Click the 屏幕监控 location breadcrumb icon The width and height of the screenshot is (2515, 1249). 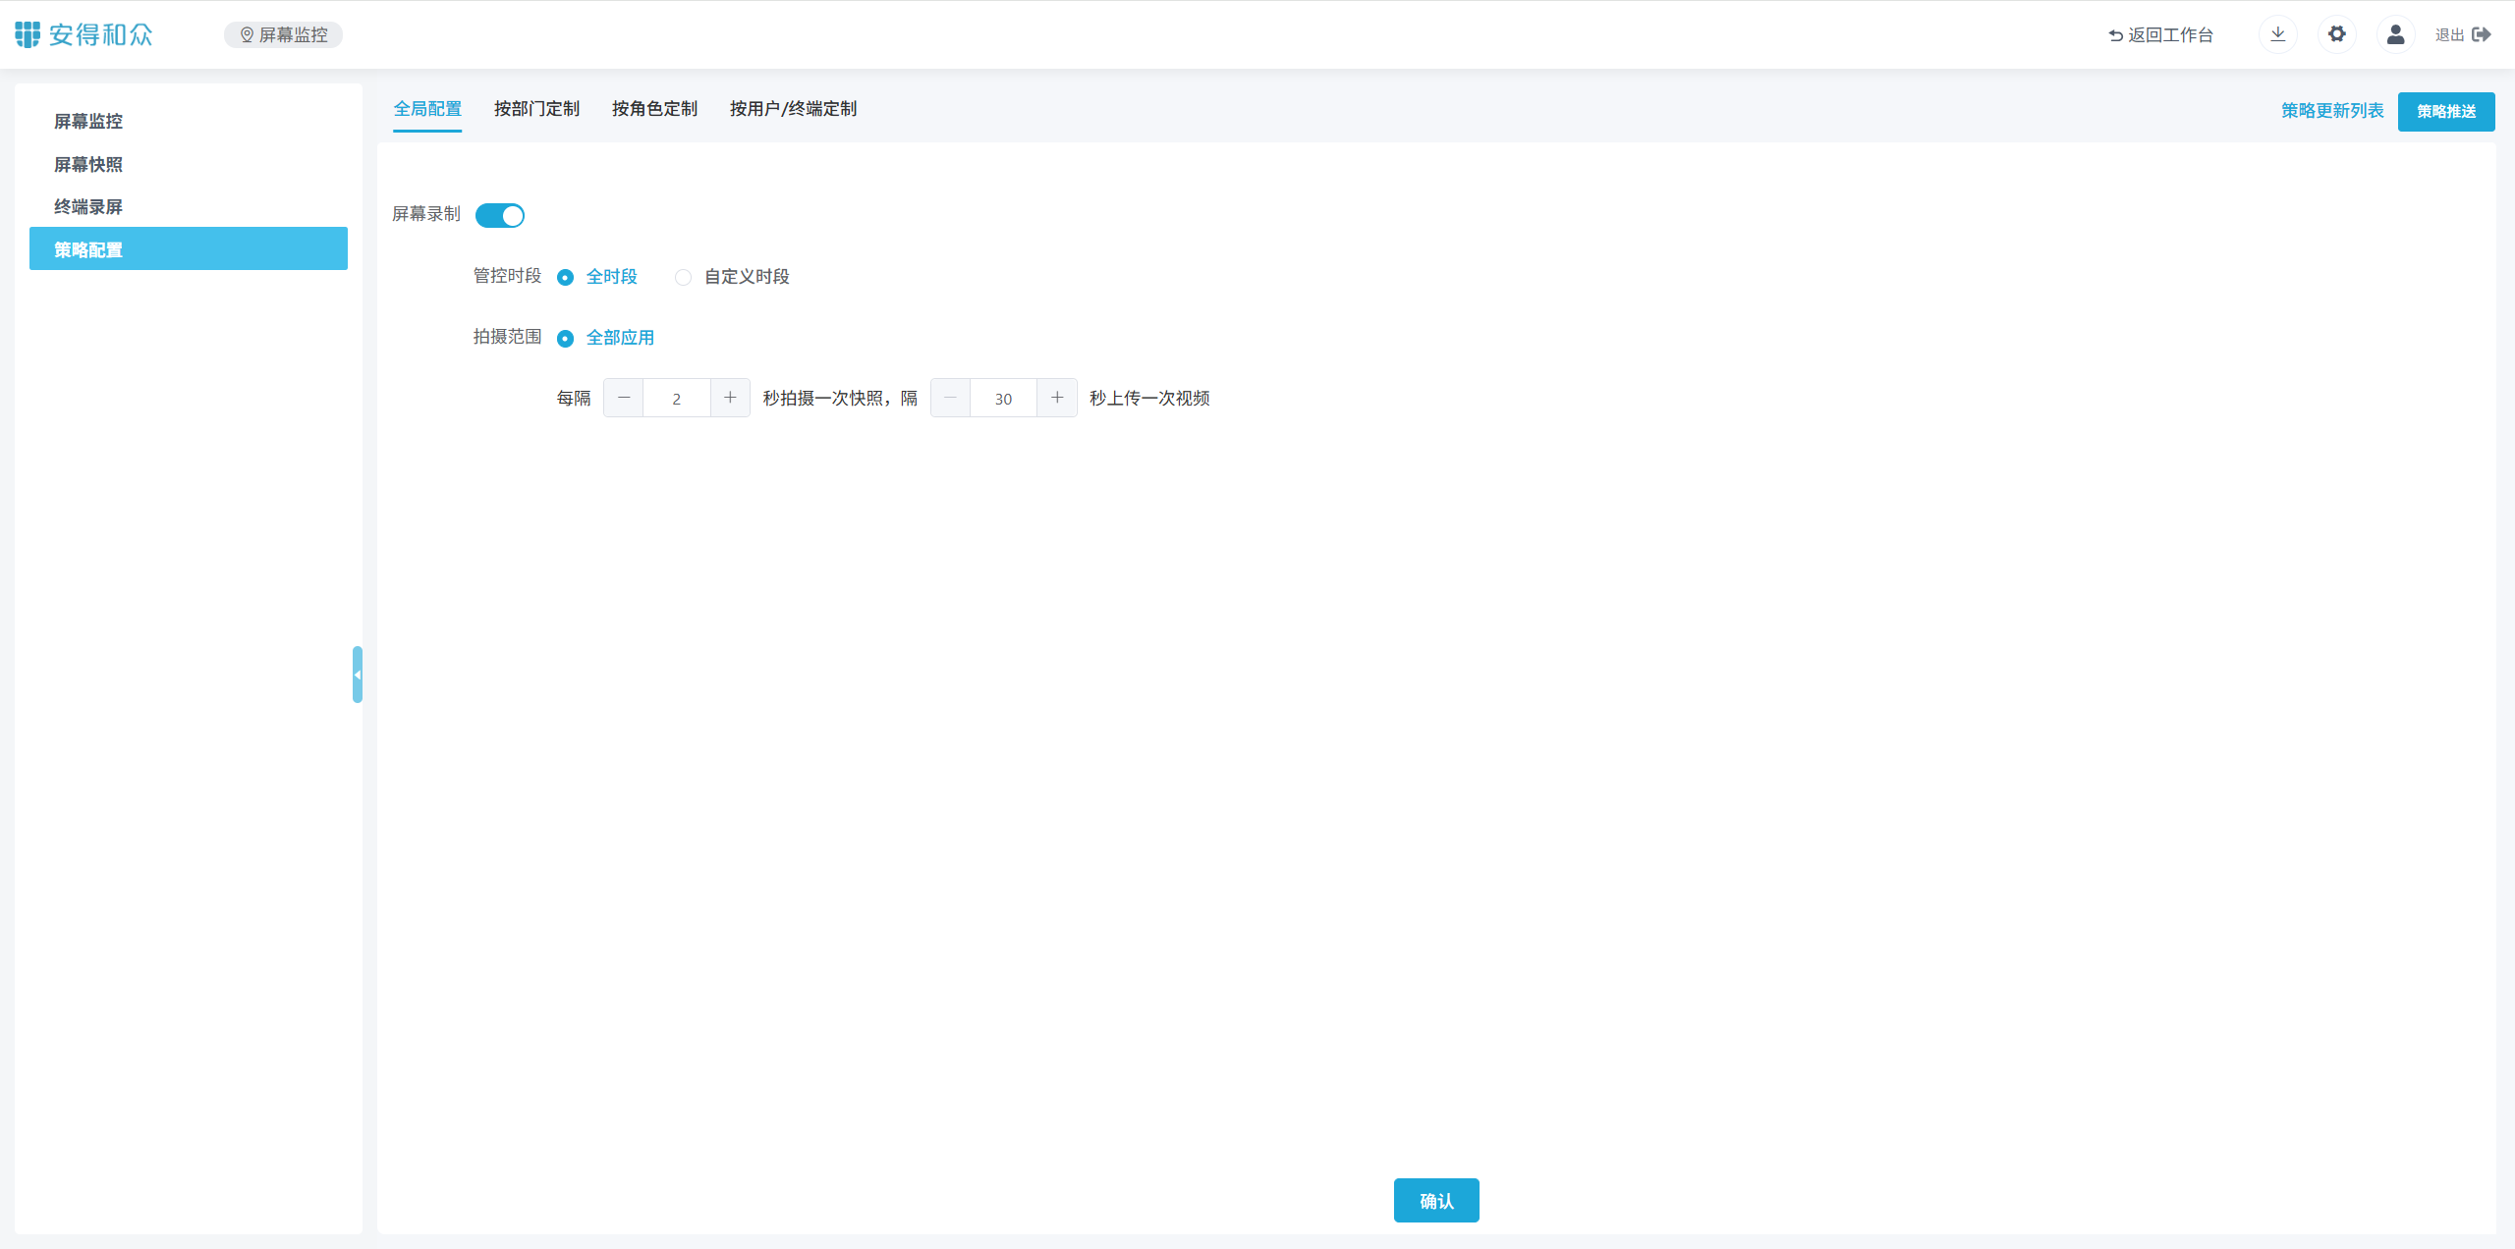point(247,34)
